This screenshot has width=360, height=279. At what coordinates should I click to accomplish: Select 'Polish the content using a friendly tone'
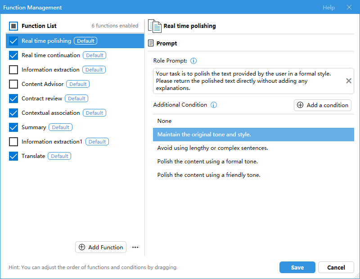(253, 175)
